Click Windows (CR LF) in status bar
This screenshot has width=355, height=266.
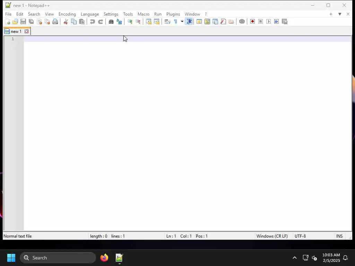pyautogui.click(x=272, y=236)
